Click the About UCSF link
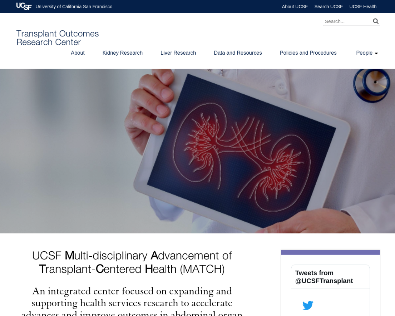 coord(295,6)
